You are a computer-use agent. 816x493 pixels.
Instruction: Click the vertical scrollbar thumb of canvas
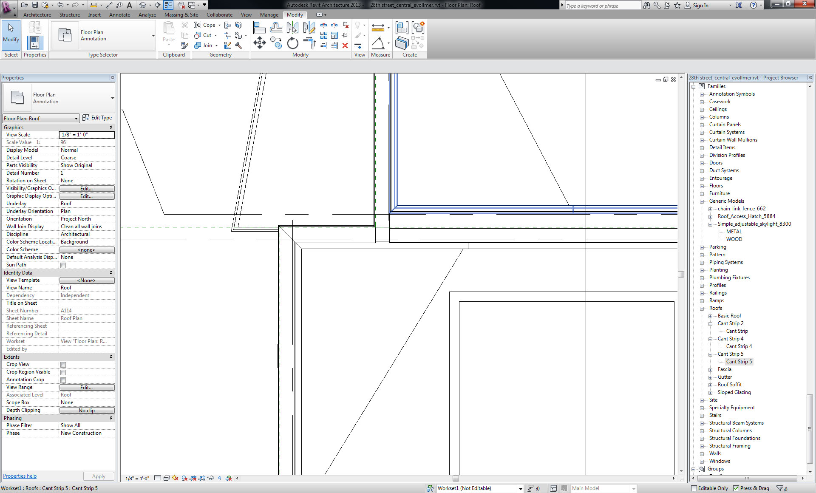click(x=681, y=274)
